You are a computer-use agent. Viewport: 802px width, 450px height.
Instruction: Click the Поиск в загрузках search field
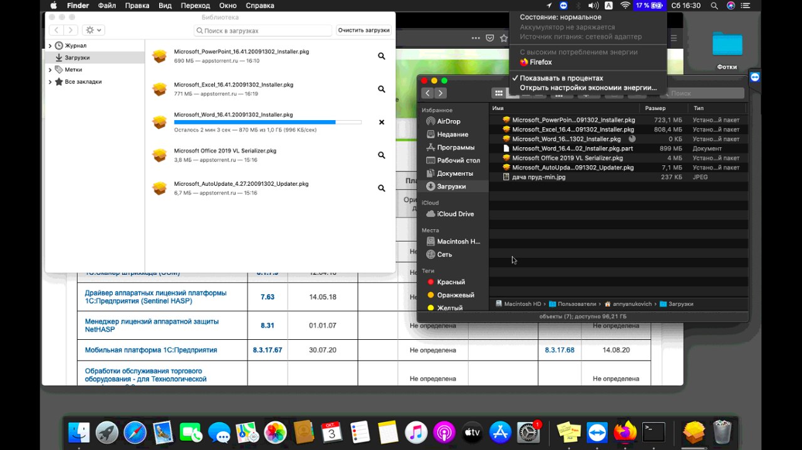pyautogui.click(x=263, y=30)
